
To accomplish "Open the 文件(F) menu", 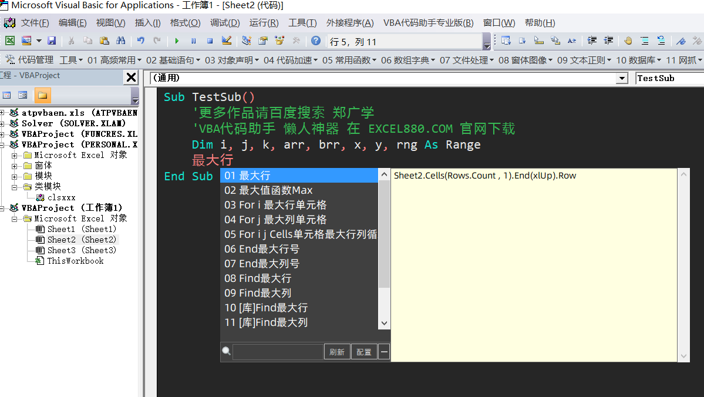I will pos(35,23).
